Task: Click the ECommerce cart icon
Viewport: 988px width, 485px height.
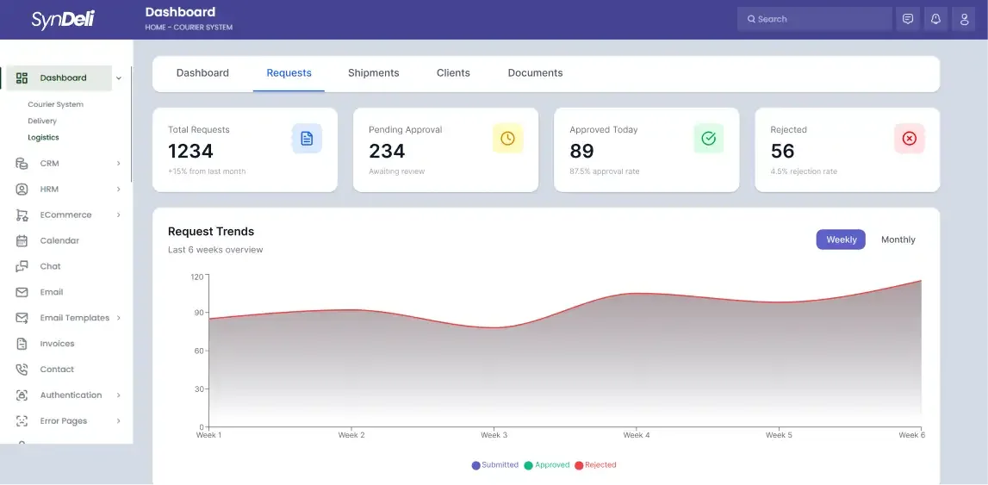Action: click(22, 215)
